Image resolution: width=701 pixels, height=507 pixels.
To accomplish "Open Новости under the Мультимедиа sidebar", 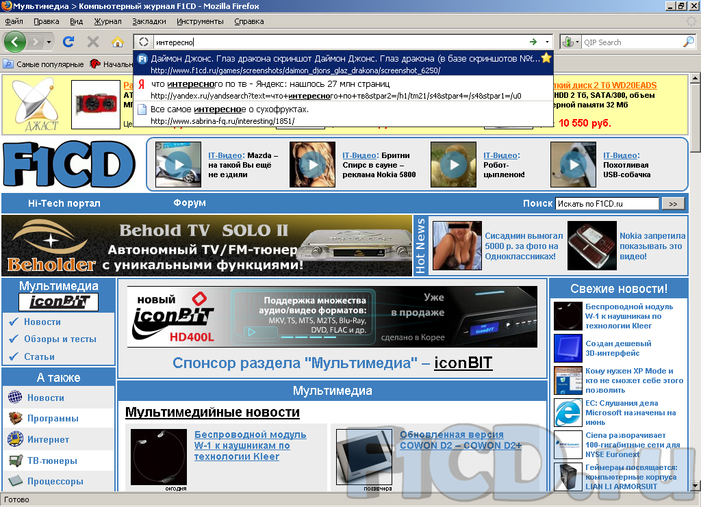I will pyautogui.click(x=42, y=322).
